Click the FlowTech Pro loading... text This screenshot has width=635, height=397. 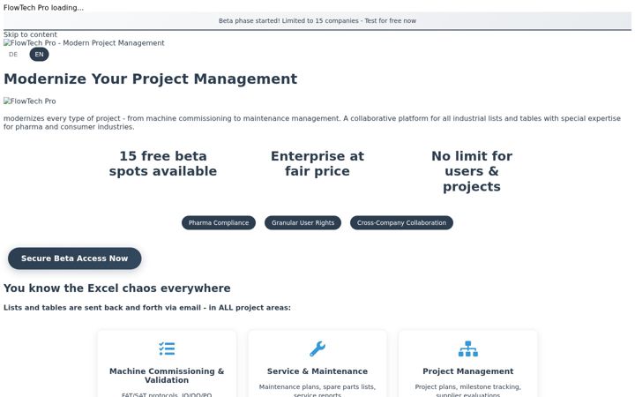[x=43, y=7]
